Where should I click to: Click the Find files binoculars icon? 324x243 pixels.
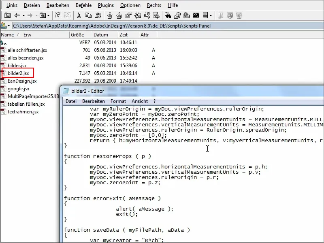tap(168, 15)
